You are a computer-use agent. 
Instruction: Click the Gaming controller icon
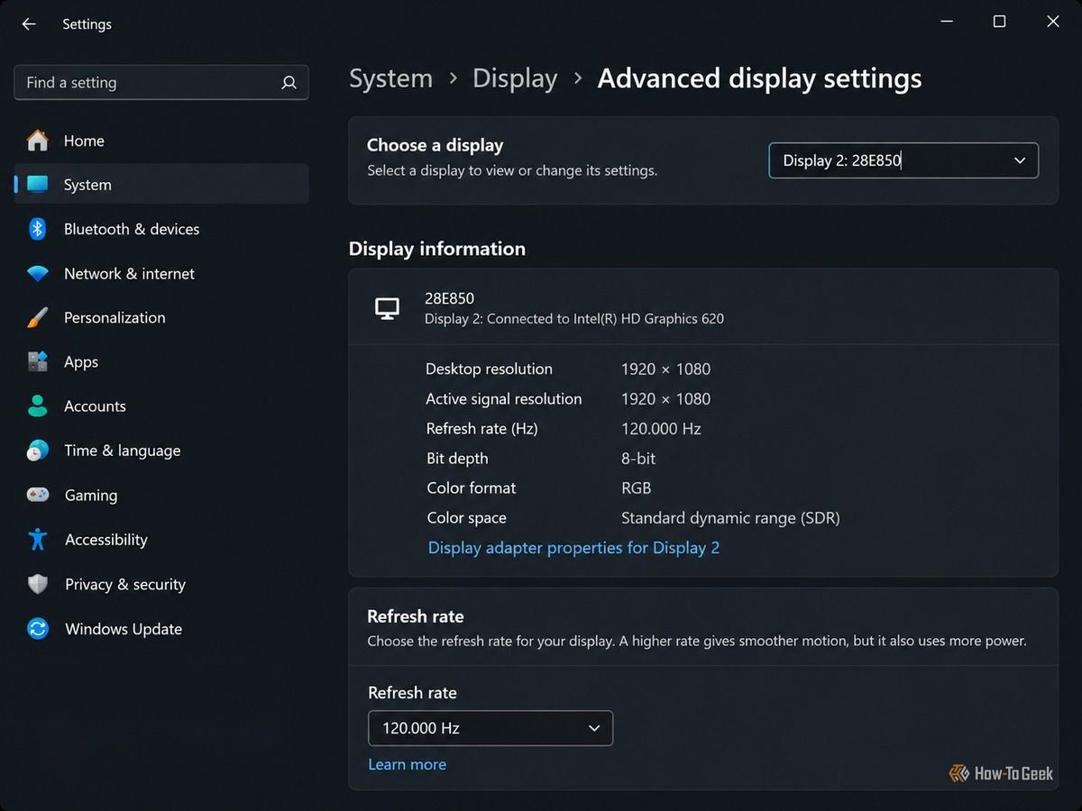point(38,495)
